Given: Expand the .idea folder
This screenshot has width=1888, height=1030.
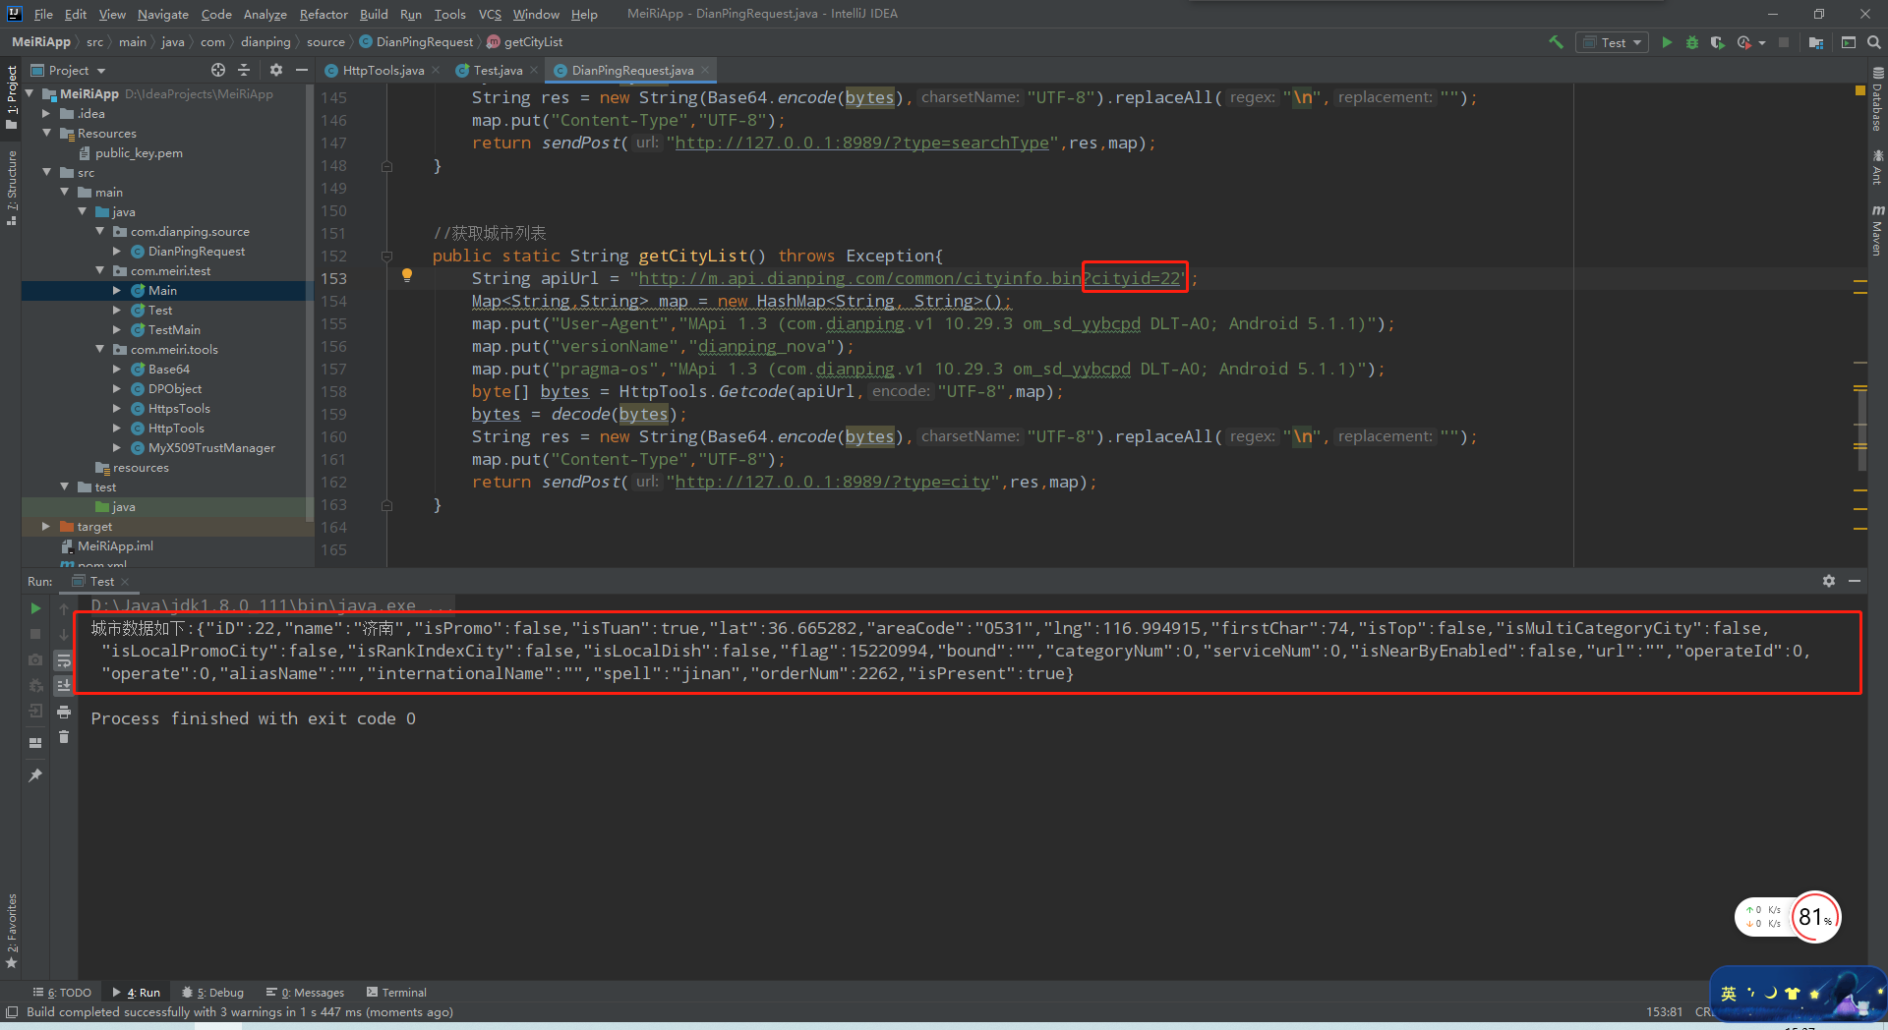Looking at the screenshot, I should [x=46, y=113].
